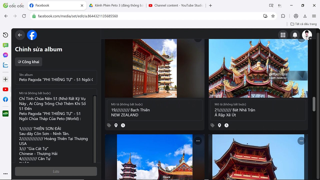Open Messenger in the browser sidebar
This screenshot has height=180, width=320.
click(x=5, y=55)
